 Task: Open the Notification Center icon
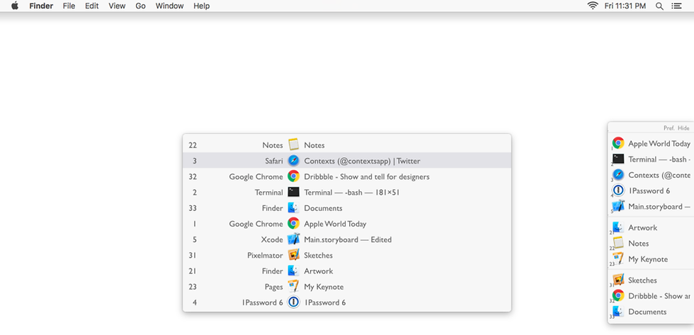676,6
